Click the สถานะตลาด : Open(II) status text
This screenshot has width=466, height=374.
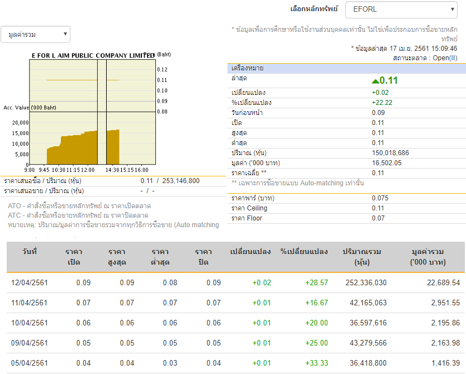[425, 58]
